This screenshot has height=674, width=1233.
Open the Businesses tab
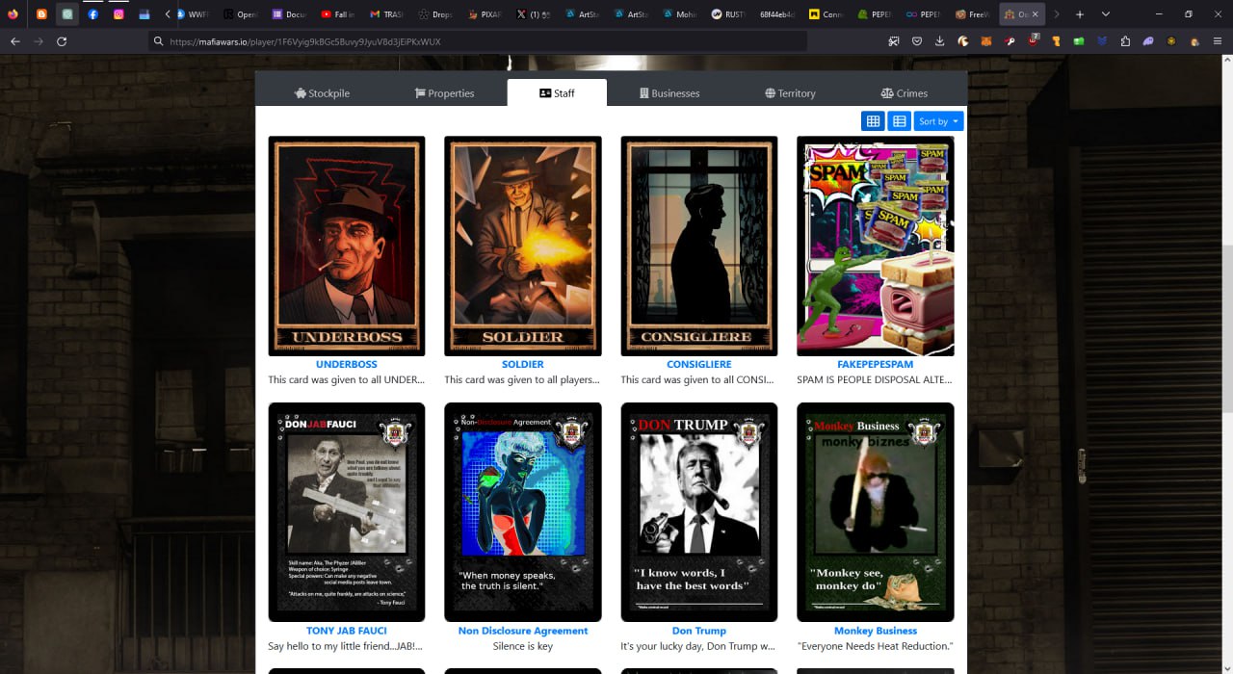tap(669, 93)
